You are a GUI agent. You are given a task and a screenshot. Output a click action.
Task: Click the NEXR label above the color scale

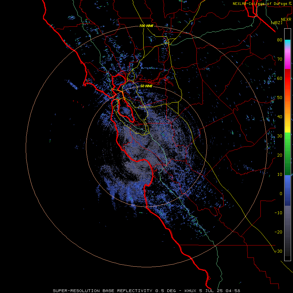(286, 20)
